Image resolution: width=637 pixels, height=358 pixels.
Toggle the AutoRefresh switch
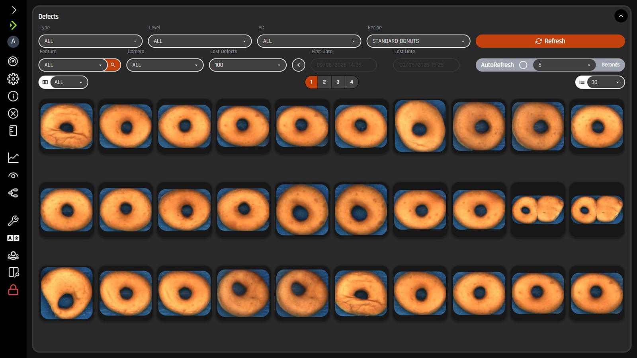[523, 65]
